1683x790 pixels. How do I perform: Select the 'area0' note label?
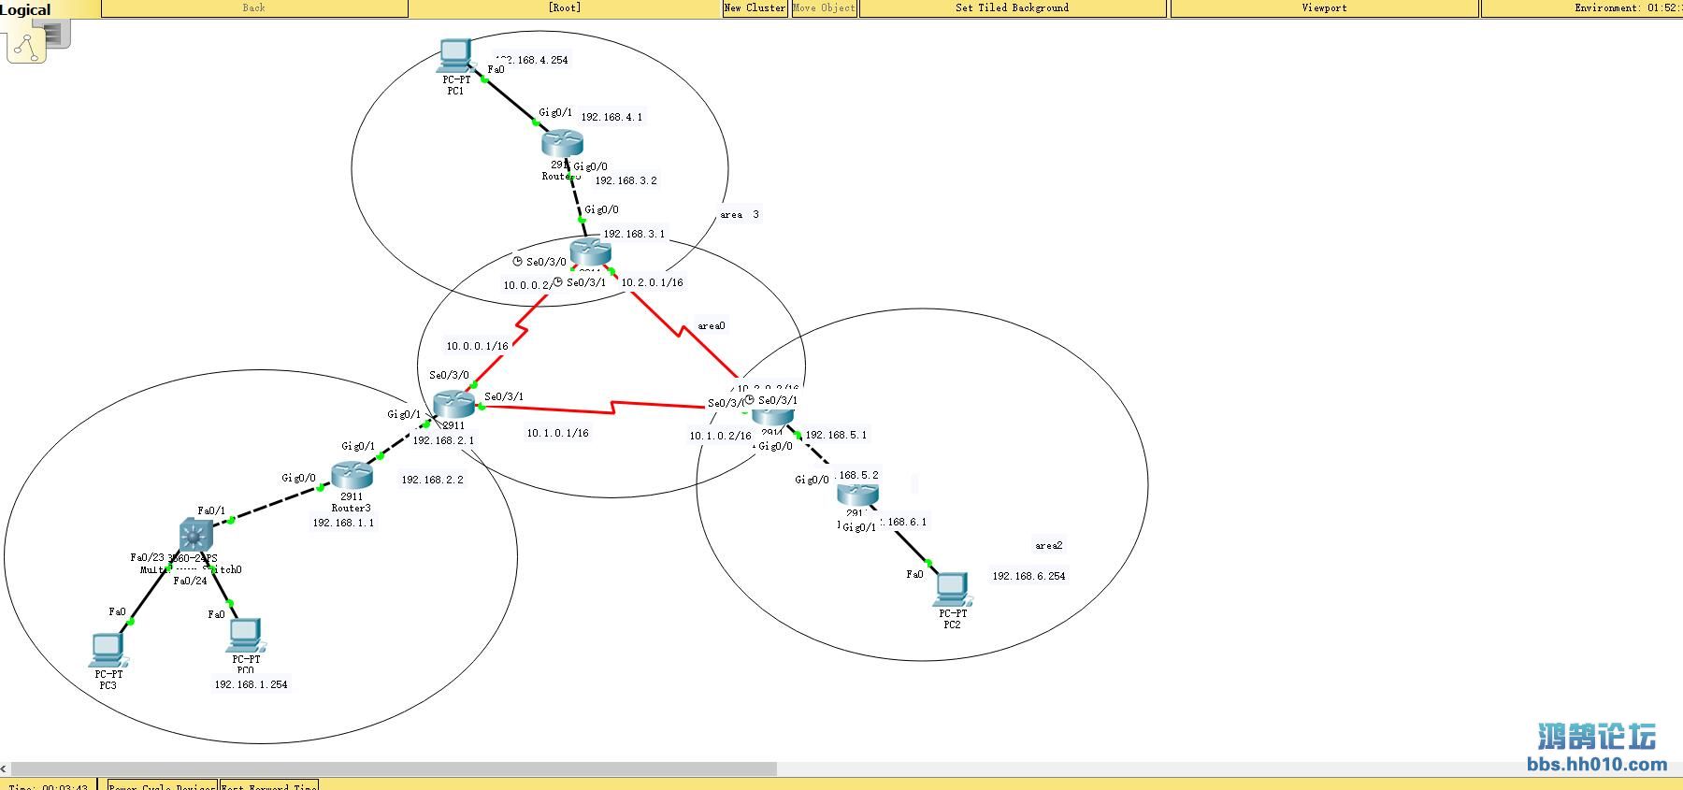712,326
